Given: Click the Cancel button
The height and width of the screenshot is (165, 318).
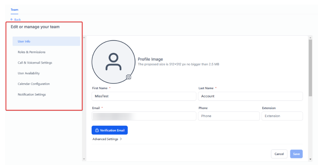Looking at the screenshot, I should (279, 154).
